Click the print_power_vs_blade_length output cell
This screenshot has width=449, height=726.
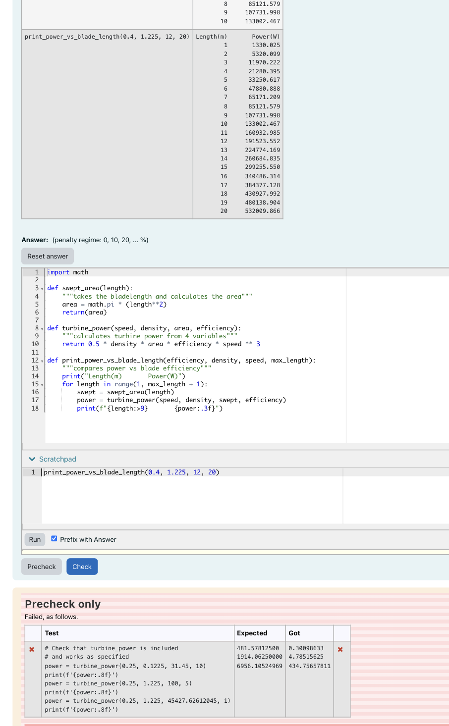[237, 124]
